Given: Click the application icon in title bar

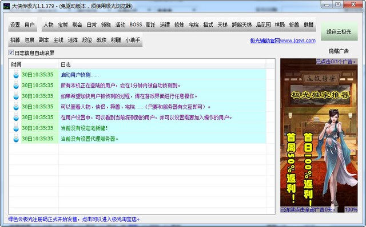Looking at the screenshot, I should (x=6, y=6).
